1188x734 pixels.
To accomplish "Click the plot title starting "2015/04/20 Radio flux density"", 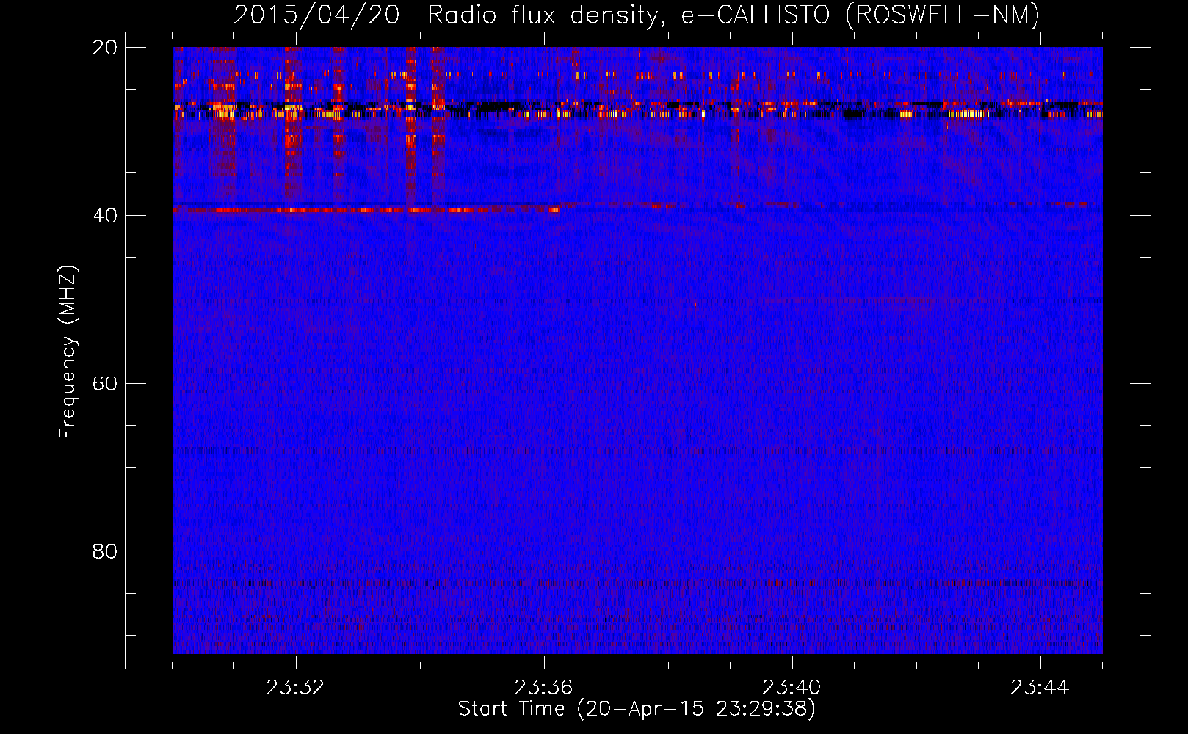I will [x=637, y=15].
